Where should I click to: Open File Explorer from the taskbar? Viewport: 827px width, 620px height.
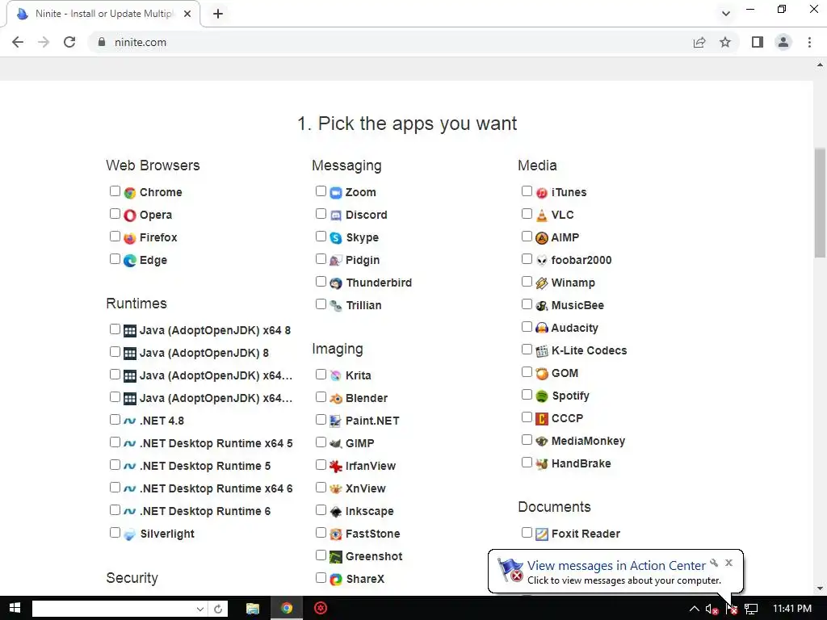click(x=253, y=609)
